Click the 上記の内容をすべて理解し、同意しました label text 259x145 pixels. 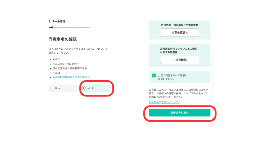(173, 77)
